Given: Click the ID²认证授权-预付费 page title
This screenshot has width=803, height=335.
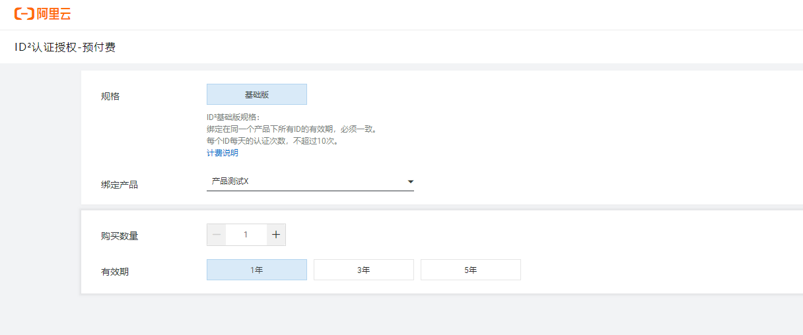Looking at the screenshot, I should (65, 47).
